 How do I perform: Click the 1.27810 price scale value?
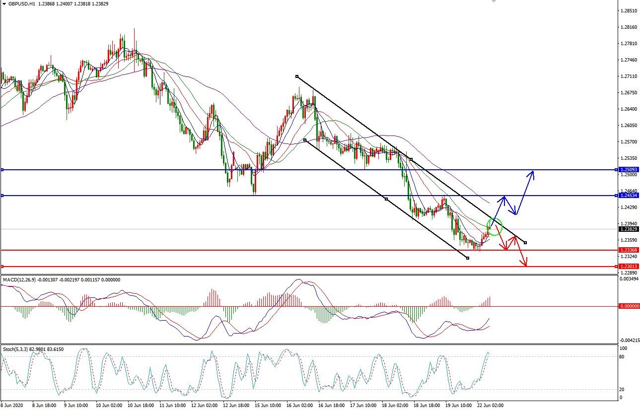[629, 44]
